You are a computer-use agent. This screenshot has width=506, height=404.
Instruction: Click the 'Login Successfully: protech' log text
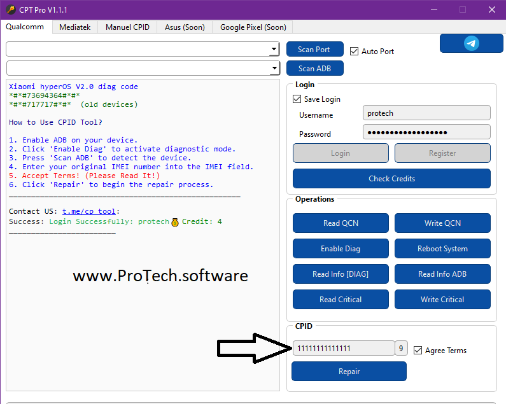point(109,221)
